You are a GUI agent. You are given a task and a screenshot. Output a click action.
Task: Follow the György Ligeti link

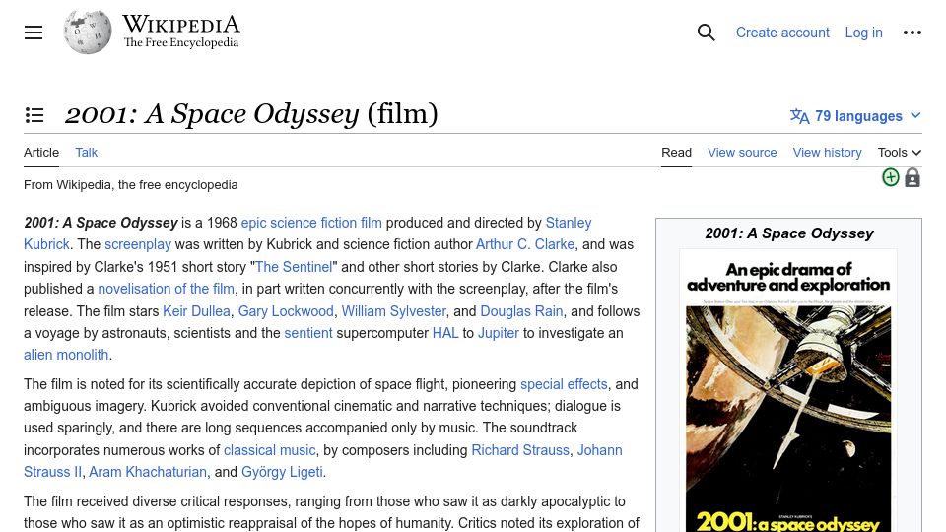(282, 472)
